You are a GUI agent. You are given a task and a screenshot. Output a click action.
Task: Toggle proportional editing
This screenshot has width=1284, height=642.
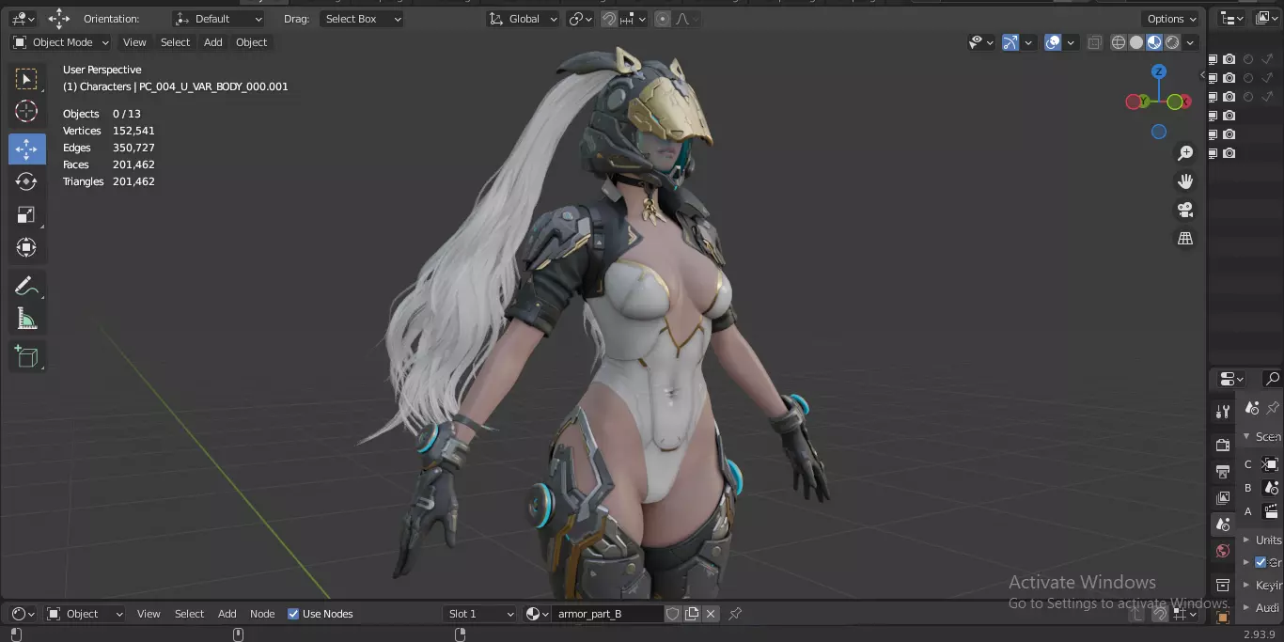tap(663, 19)
